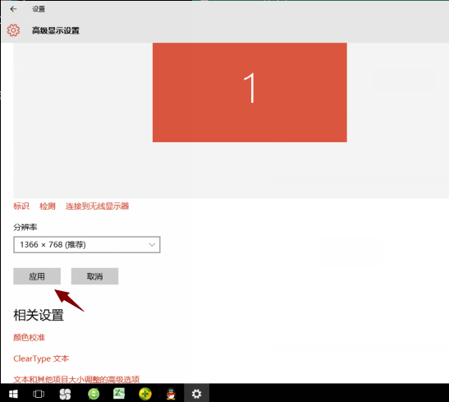Click the 设置 window title text
Image resolution: width=449 pixels, height=402 pixels.
(x=39, y=9)
